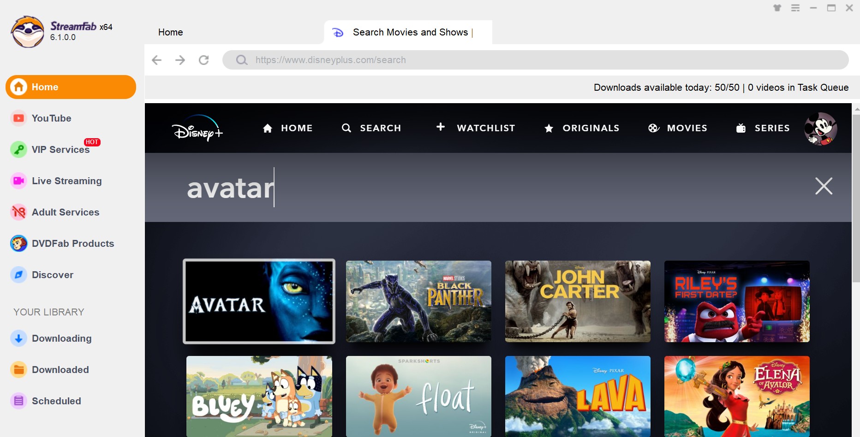Click the Downloaded folder icon
The width and height of the screenshot is (860, 437).
tap(18, 370)
